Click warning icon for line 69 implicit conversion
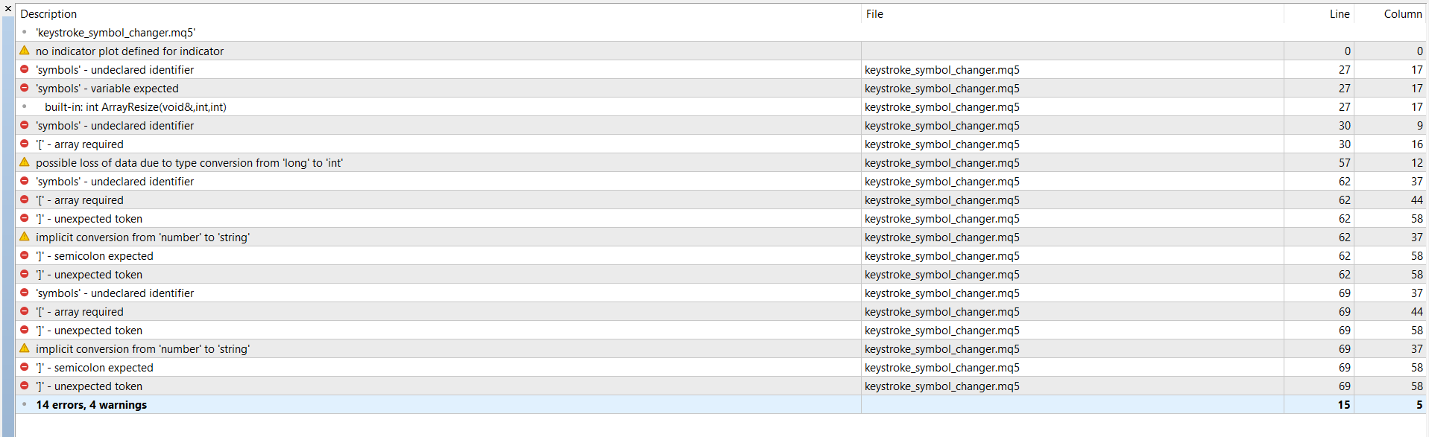1429x437 pixels. coord(25,348)
